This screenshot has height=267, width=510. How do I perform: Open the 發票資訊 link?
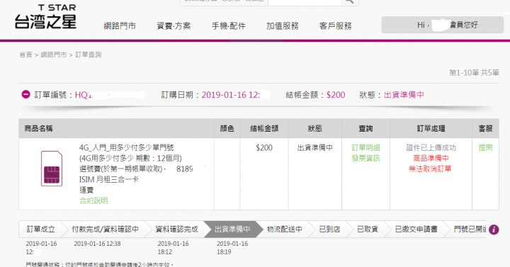(365, 159)
